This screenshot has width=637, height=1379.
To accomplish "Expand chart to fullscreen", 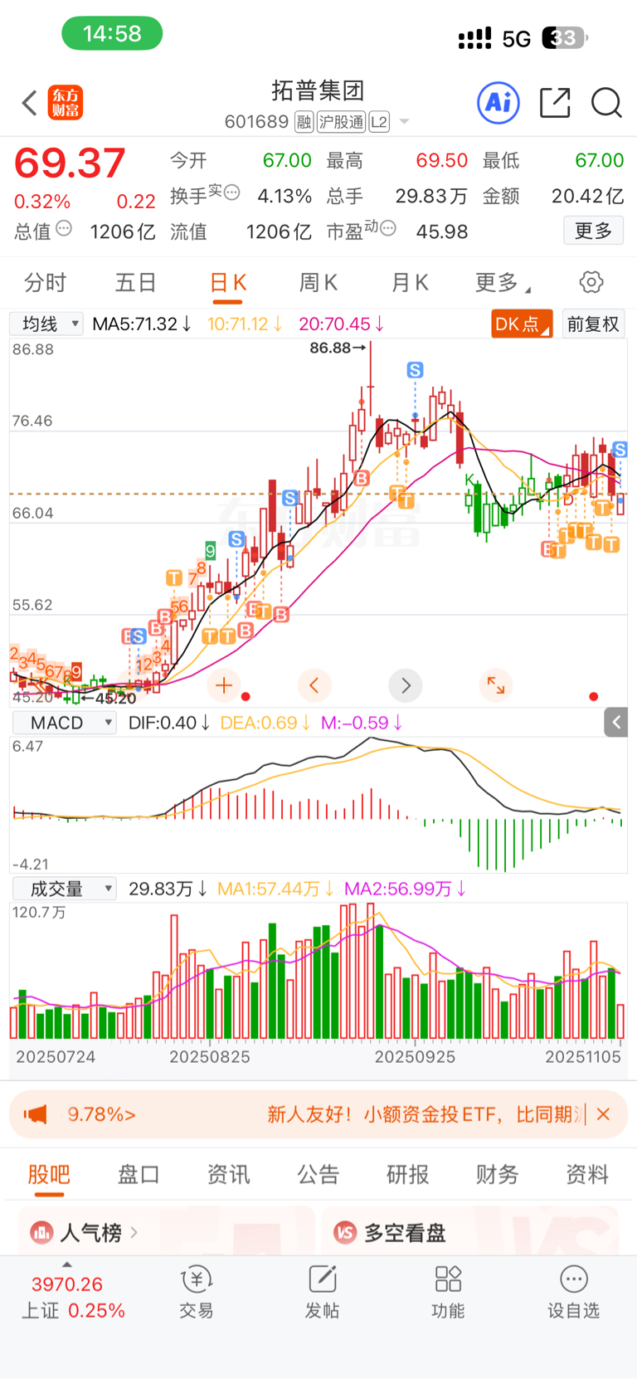I will click(x=496, y=685).
